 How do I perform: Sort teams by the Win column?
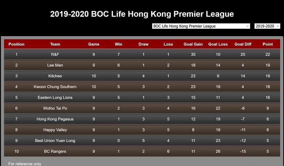pyautogui.click(x=118, y=44)
